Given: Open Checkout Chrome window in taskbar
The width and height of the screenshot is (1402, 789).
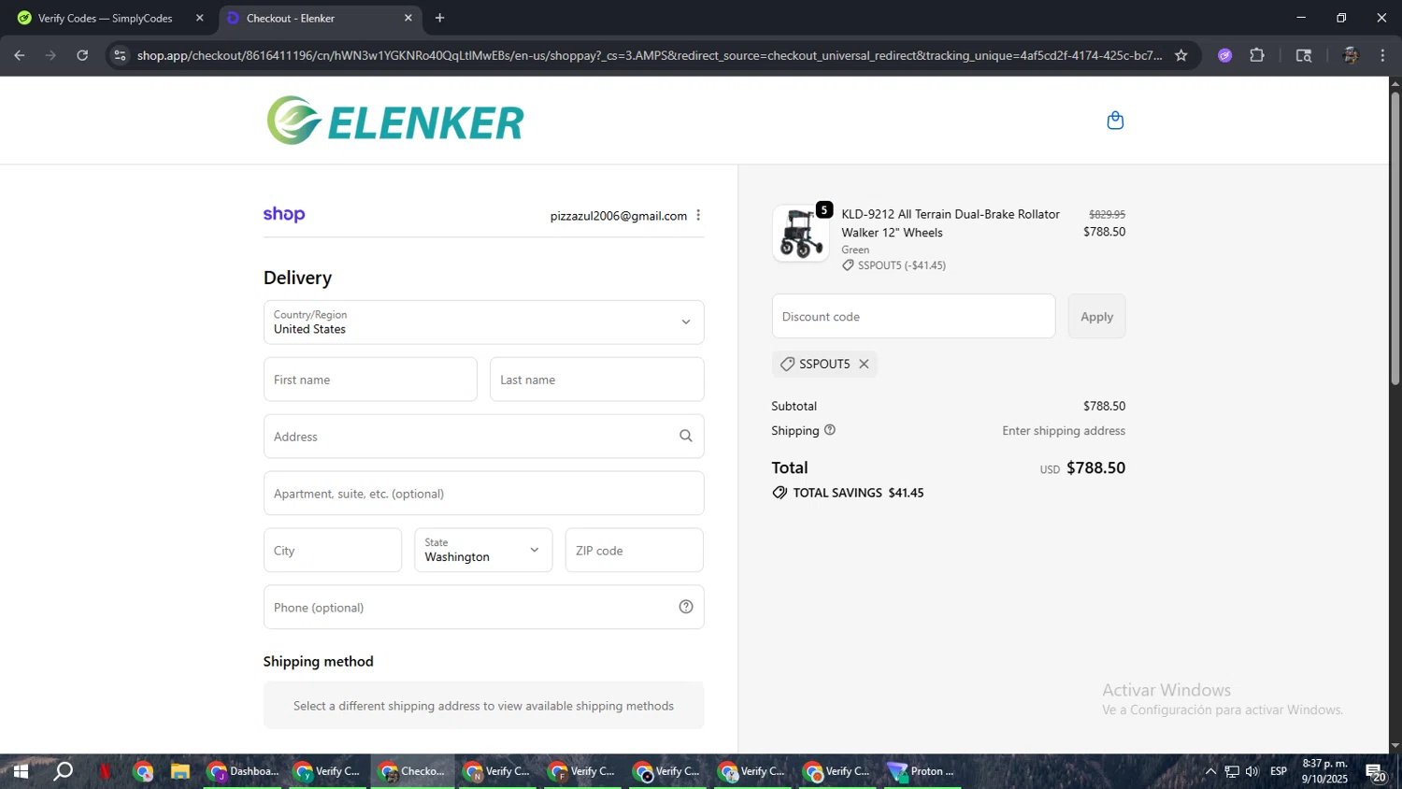Looking at the screenshot, I should click(x=412, y=771).
